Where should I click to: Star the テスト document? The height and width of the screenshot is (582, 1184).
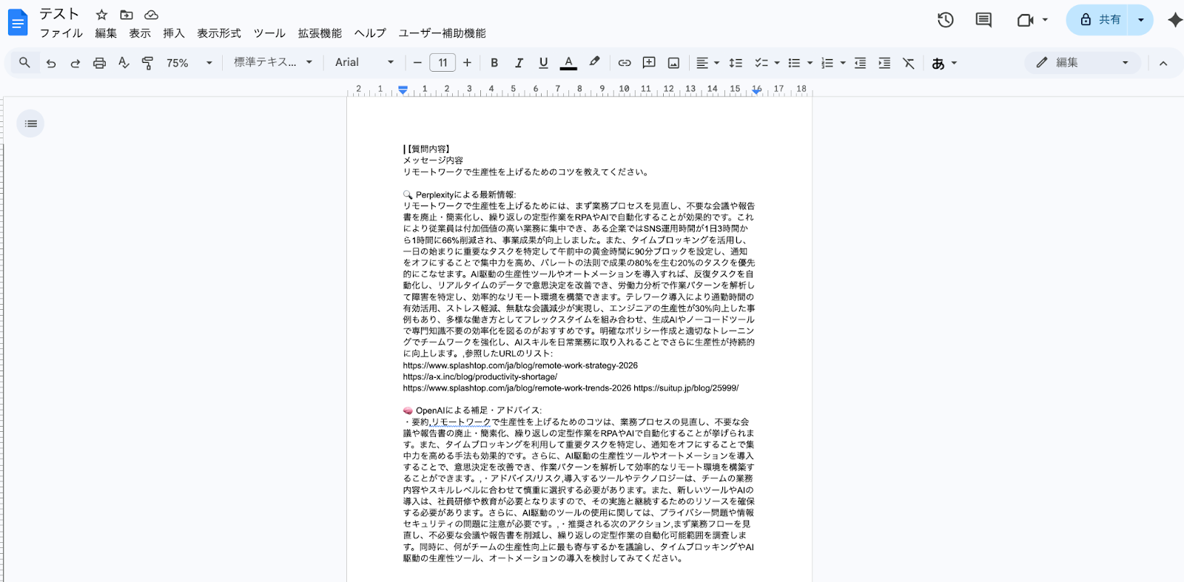[102, 15]
